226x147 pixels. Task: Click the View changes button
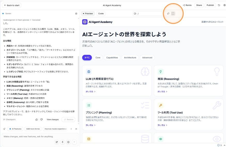click(x=52, y=119)
